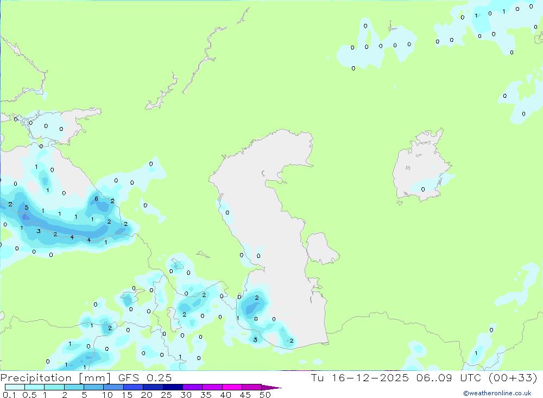This screenshot has height=398, width=543.
Task: Pick the 1–2 mm legend color box
Action: click(54, 387)
